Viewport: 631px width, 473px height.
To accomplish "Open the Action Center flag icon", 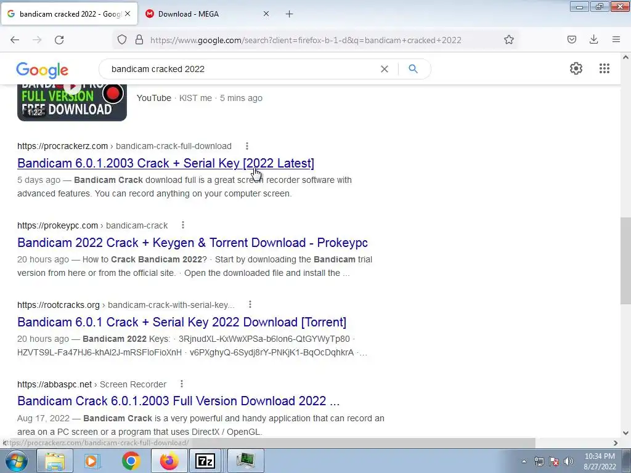I will tap(554, 461).
